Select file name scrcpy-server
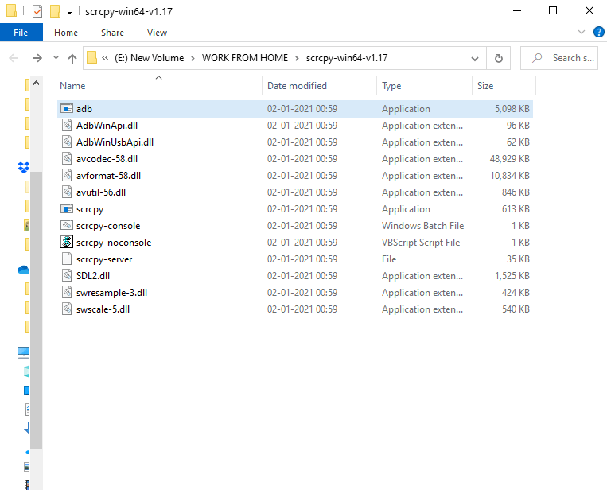Viewport: 607px width, 490px height. pos(104,259)
